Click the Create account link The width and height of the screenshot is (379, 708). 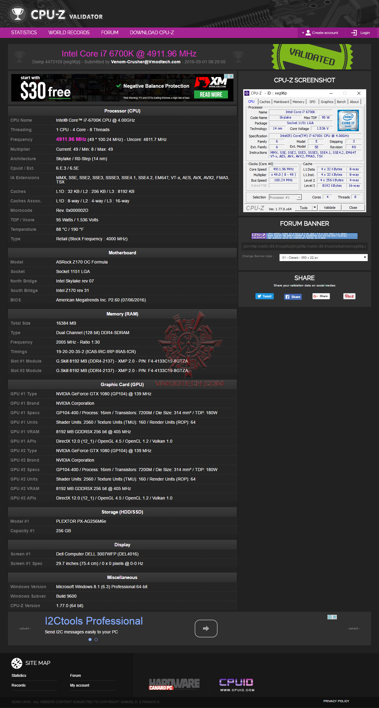[x=321, y=33]
